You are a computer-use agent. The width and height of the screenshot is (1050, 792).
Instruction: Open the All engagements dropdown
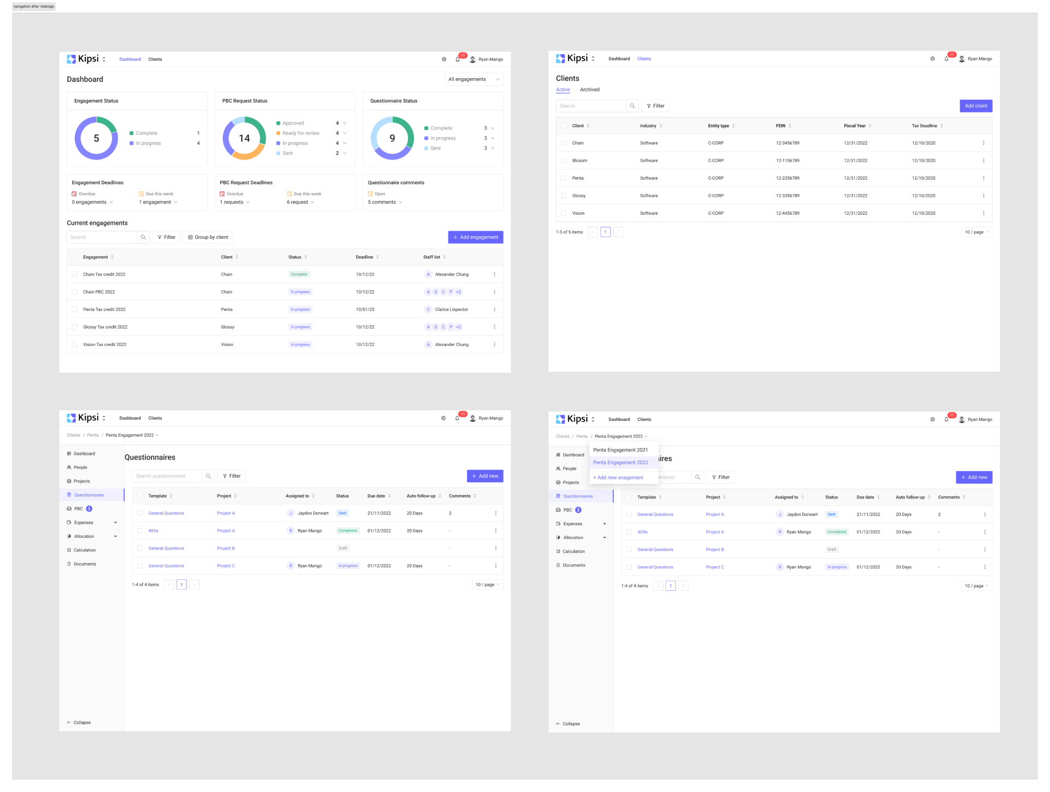click(x=474, y=79)
